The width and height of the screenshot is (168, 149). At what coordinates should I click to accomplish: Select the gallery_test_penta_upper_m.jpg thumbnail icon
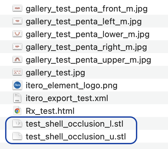tap(17, 59)
